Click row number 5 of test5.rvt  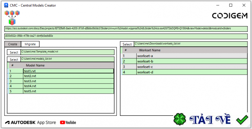(x=16, y=91)
